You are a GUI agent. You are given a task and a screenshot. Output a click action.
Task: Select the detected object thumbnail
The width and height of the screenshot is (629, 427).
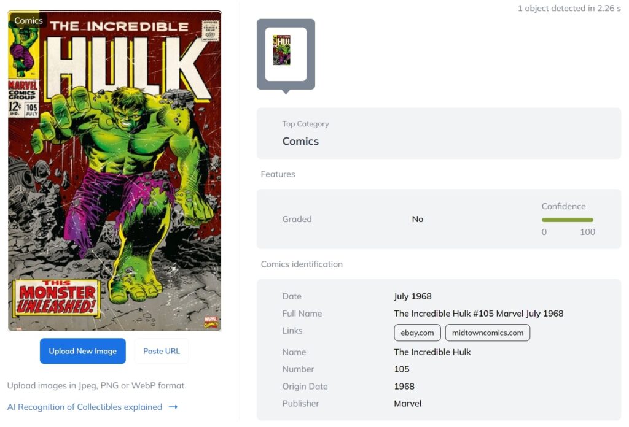[x=286, y=54]
